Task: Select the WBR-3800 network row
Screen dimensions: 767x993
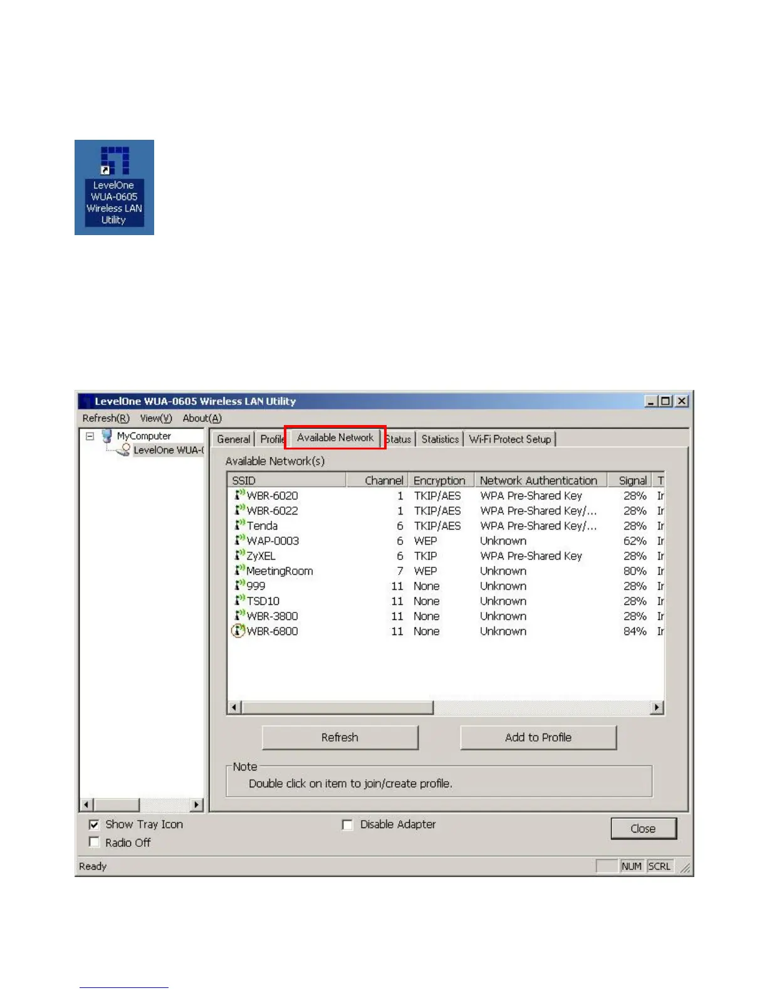Action: [446, 616]
